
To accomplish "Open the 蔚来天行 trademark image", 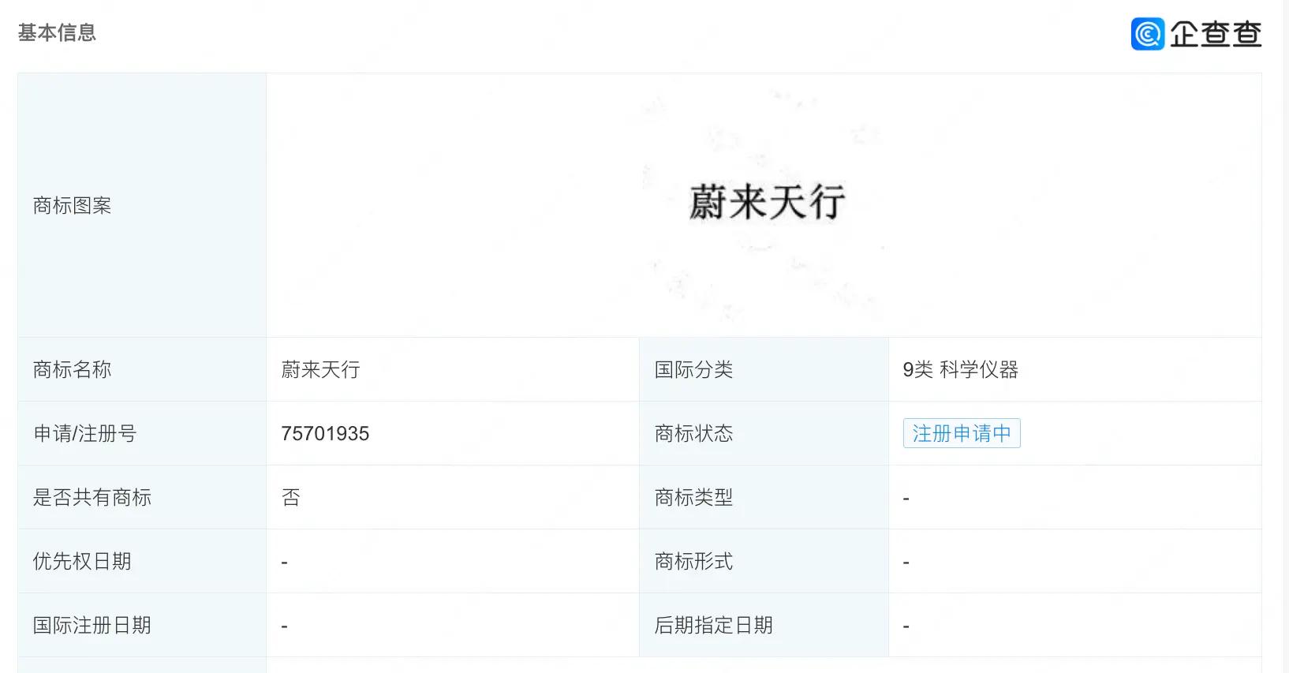I will tap(766, 203).
